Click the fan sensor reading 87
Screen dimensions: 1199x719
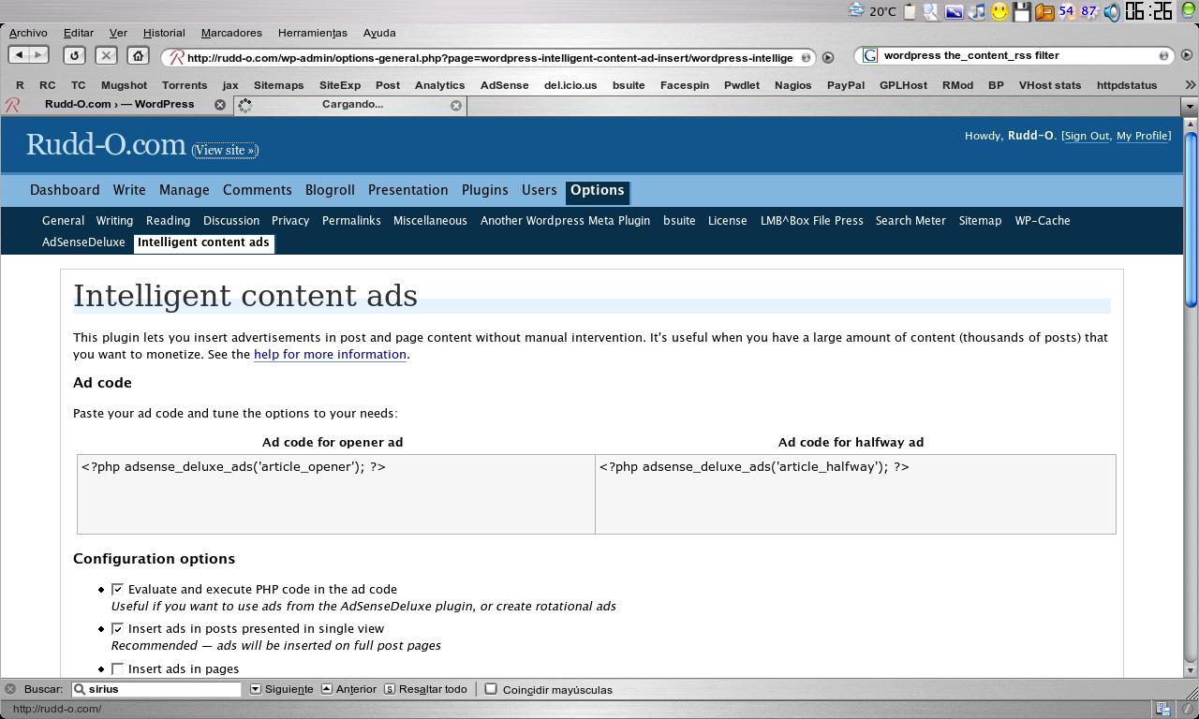[x=1088, y=11]
